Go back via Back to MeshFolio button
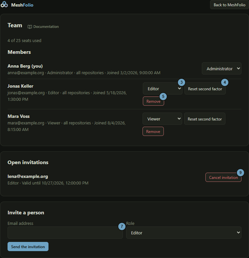The width and height of the screenshot is (249, 258). (x=229, y=5)
